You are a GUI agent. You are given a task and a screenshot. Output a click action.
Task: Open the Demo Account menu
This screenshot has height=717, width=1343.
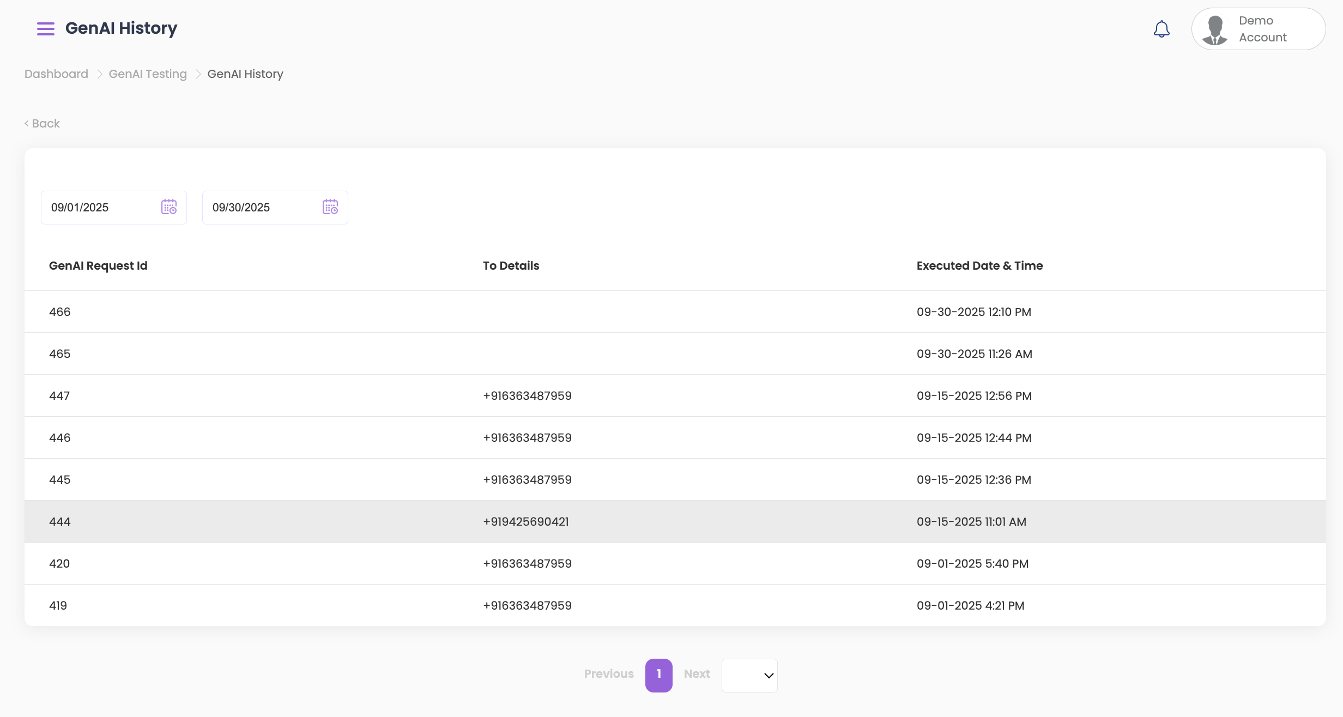(1262, 29)
